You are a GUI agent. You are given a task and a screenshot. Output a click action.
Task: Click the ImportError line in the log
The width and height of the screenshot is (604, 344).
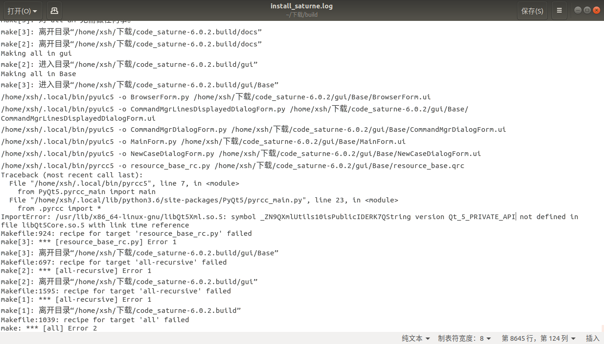click(279, 217)
